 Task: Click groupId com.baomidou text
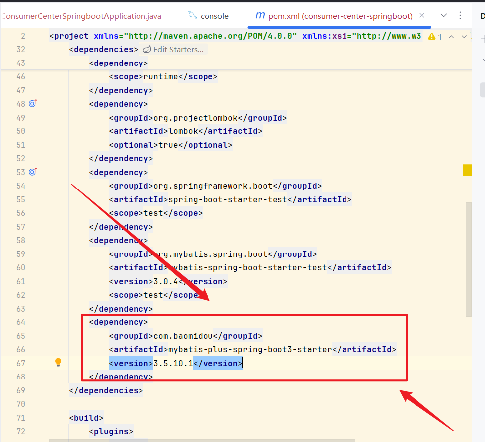(183, 336)
